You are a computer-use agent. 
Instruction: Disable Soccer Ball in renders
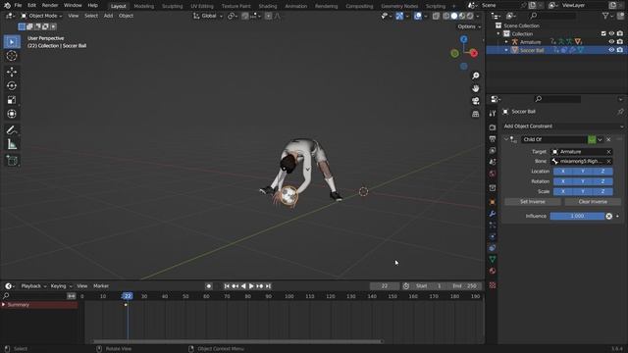619,50
